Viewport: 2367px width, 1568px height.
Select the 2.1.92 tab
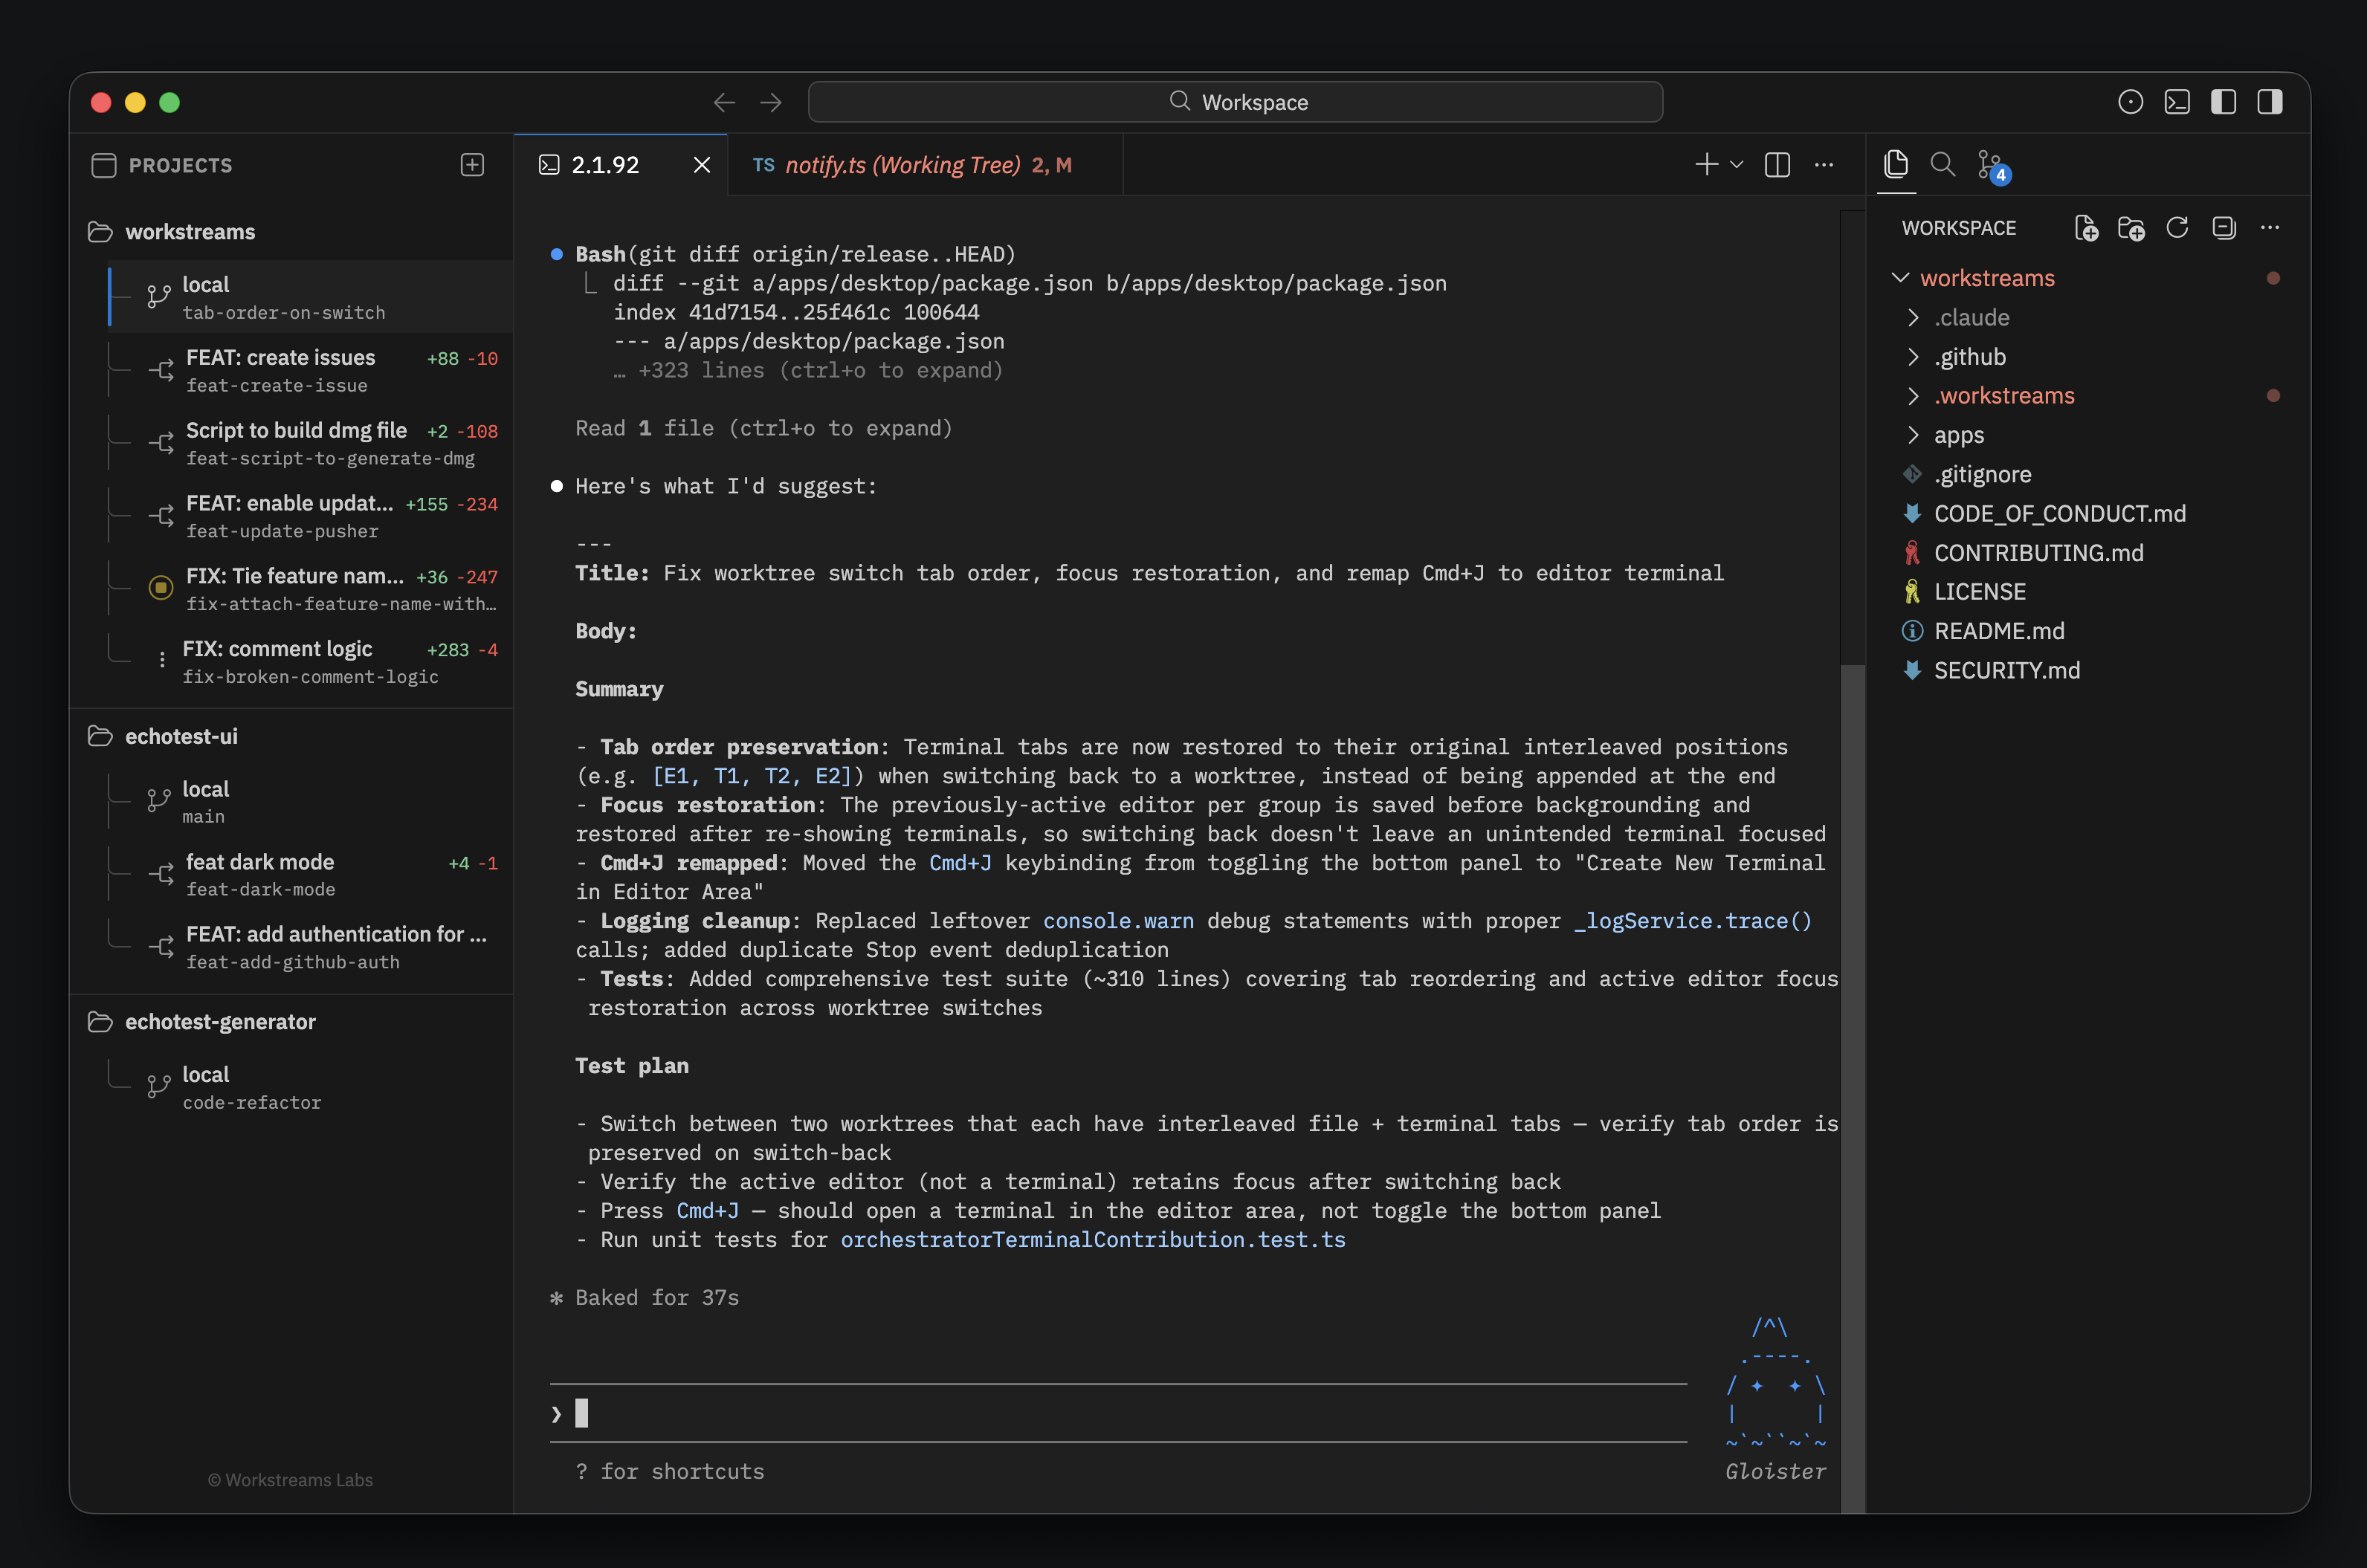click(604, 165)
